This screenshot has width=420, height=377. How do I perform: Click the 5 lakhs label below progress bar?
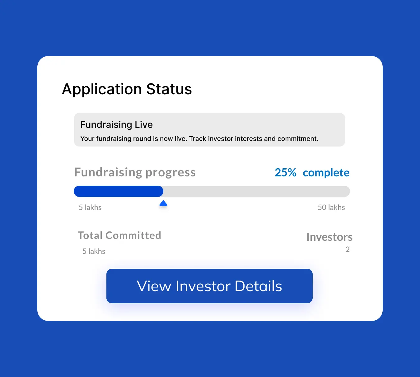pos(90,207)
